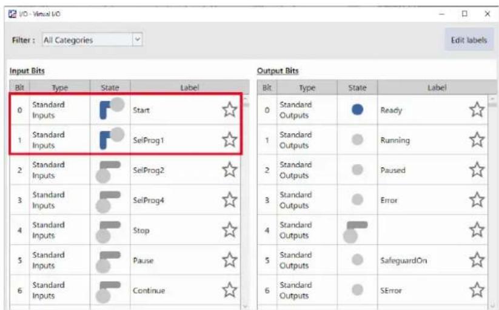The width and height of the screenshot is (499, 310).
Task: Click Input Bits Label column header
Action: tap(189, 87)
